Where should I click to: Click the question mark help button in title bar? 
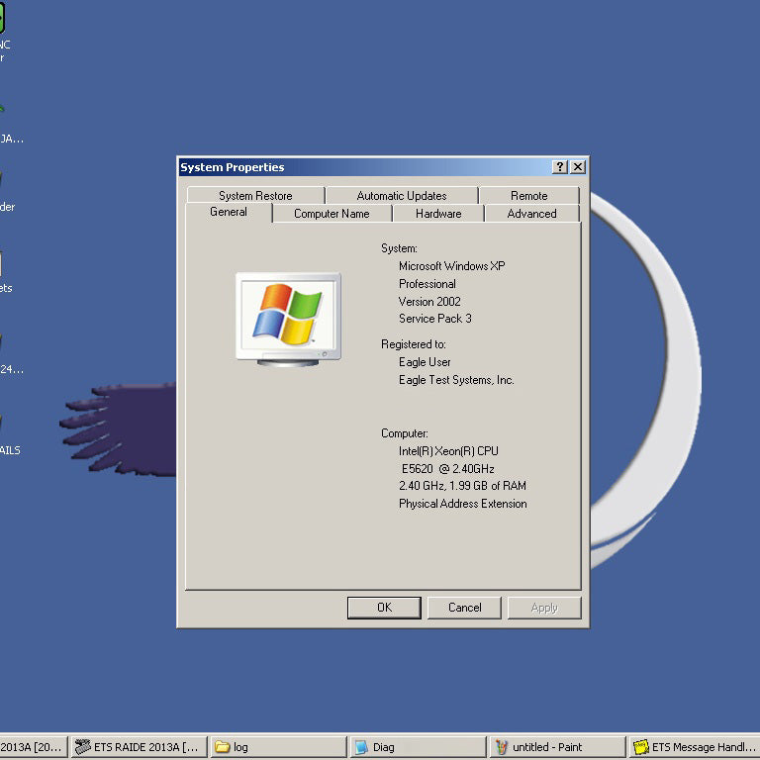tap(560, 167)
